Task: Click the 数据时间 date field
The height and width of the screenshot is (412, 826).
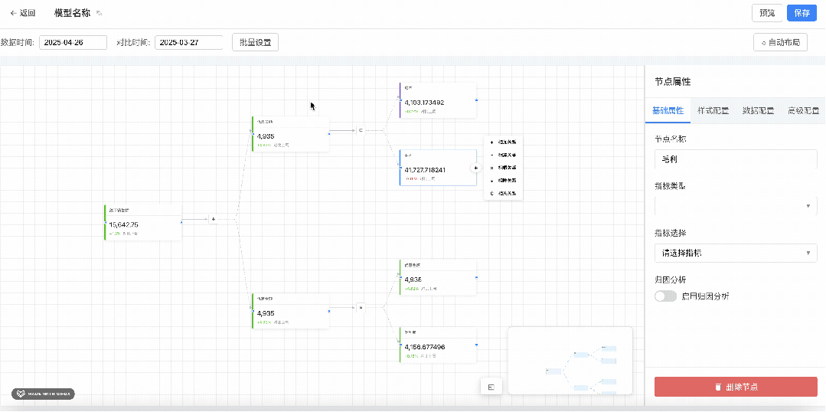Action: [73, 43]
